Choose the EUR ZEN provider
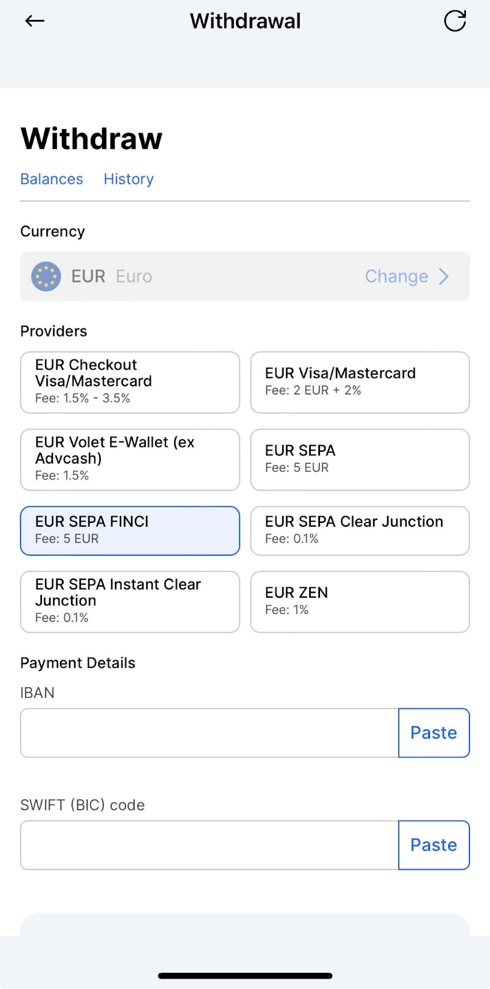 tap(360, 601)
